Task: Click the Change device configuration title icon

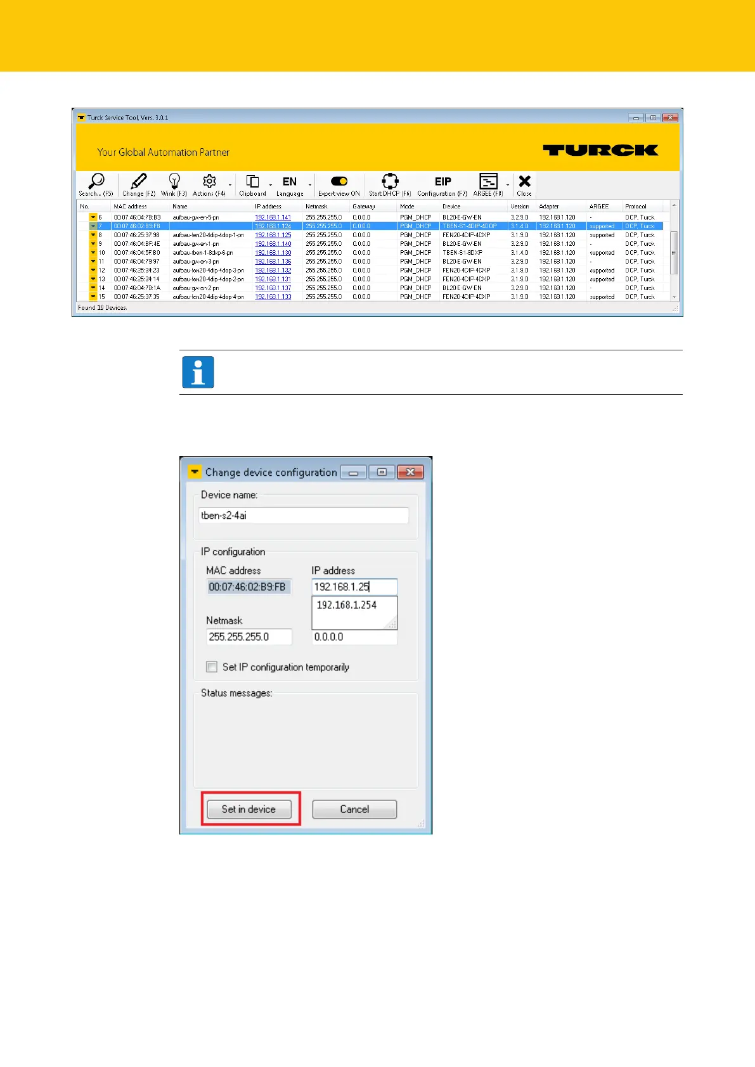Action: click(x=194, y=472)
